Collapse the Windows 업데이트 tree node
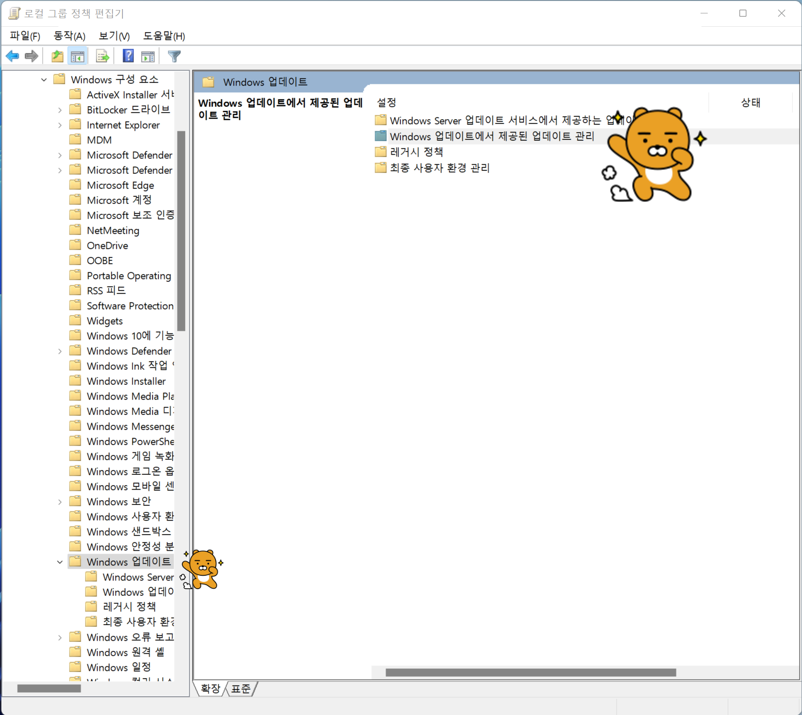The width and height of the screenshot is (802, 715). click(60, 562)
